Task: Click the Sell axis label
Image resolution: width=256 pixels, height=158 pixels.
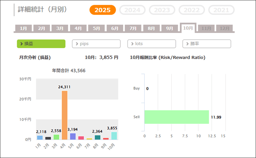Action: pyautogui.click(x=137, y=117)
